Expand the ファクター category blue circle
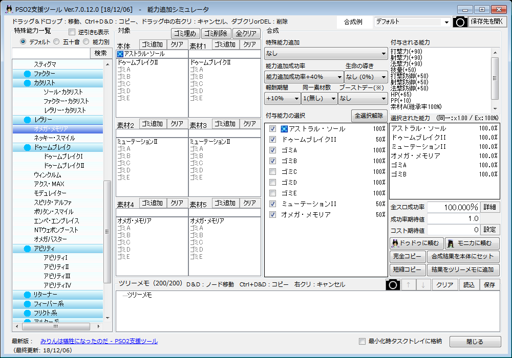Image resolution: width=512 pixels, height=358 pixels. click(x=28, y=74)
